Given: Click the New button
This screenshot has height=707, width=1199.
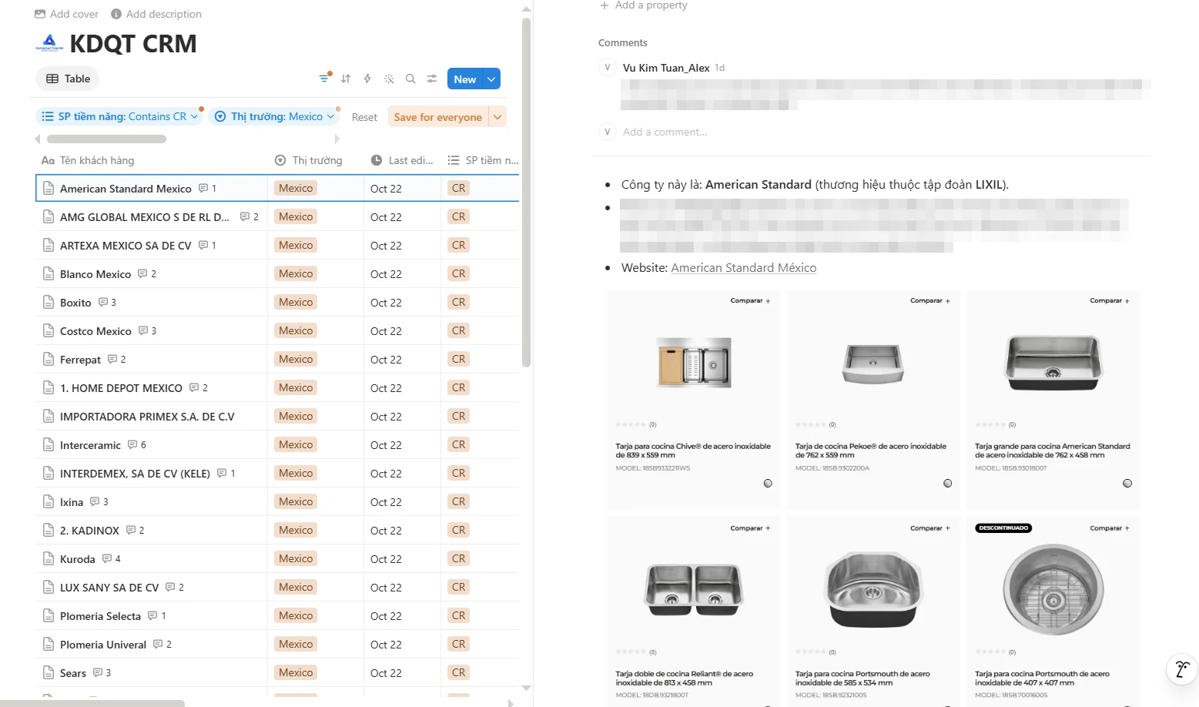Looking at the screenshot, I should [464, 79].
